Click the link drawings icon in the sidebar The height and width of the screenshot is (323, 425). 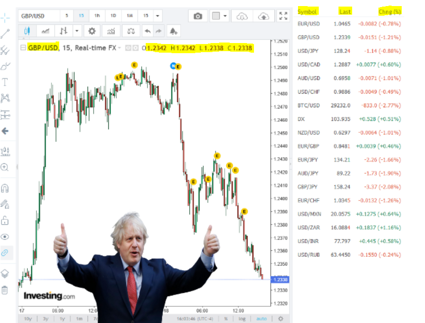(x=5, y=253)
